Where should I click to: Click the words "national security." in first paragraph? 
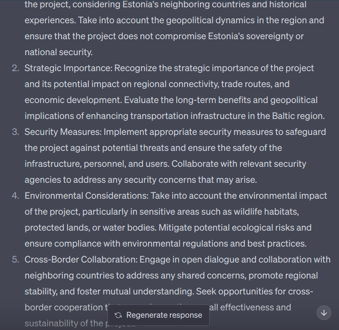click(59, 52)
